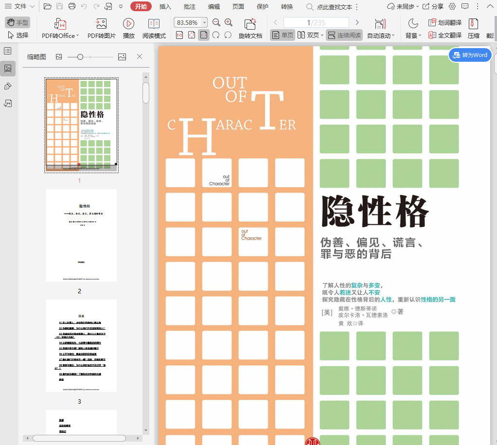Open the bookmarks outline sidebar icon
The height and width of the screenshot is (445, 497).
point(8,51)
